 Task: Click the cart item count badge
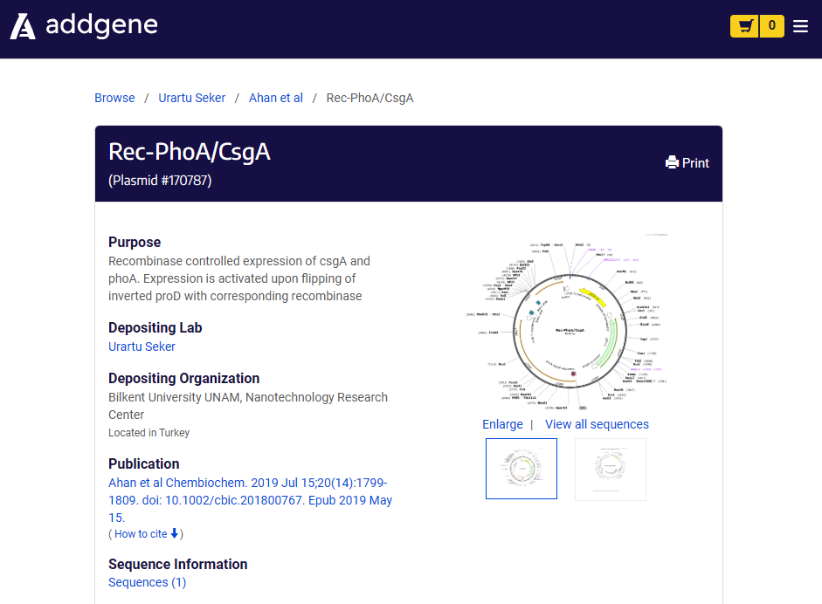coord(771,25)
